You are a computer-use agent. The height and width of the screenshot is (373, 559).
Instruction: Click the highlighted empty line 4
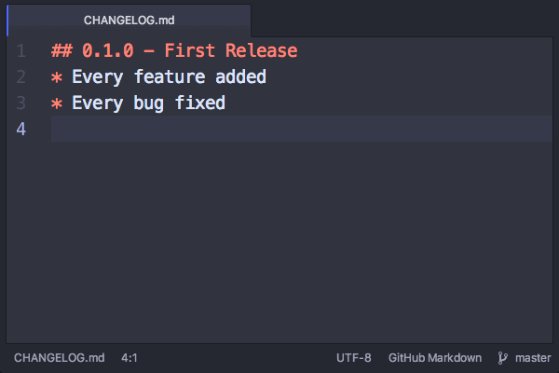302,129
